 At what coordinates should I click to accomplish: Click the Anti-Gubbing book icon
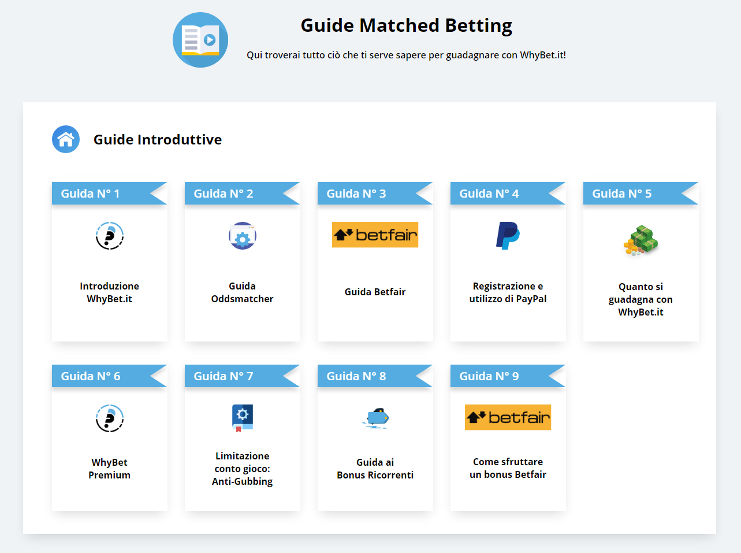(243, 418)
